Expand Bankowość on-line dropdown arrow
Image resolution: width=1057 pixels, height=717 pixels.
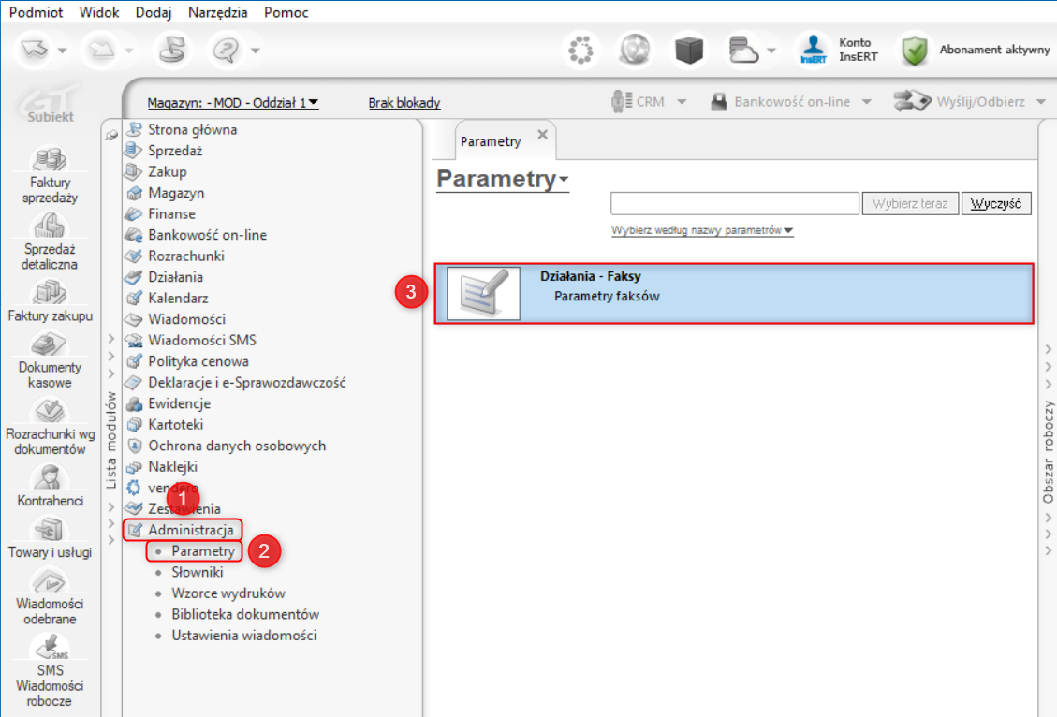click(x=867, y=102)
